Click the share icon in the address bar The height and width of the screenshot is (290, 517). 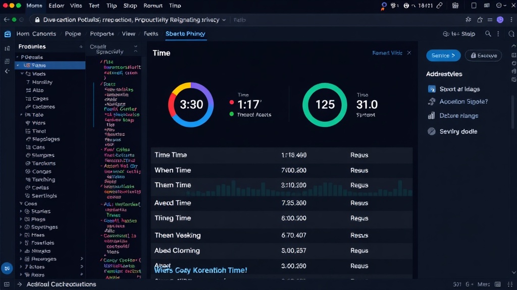pos(480,20)
